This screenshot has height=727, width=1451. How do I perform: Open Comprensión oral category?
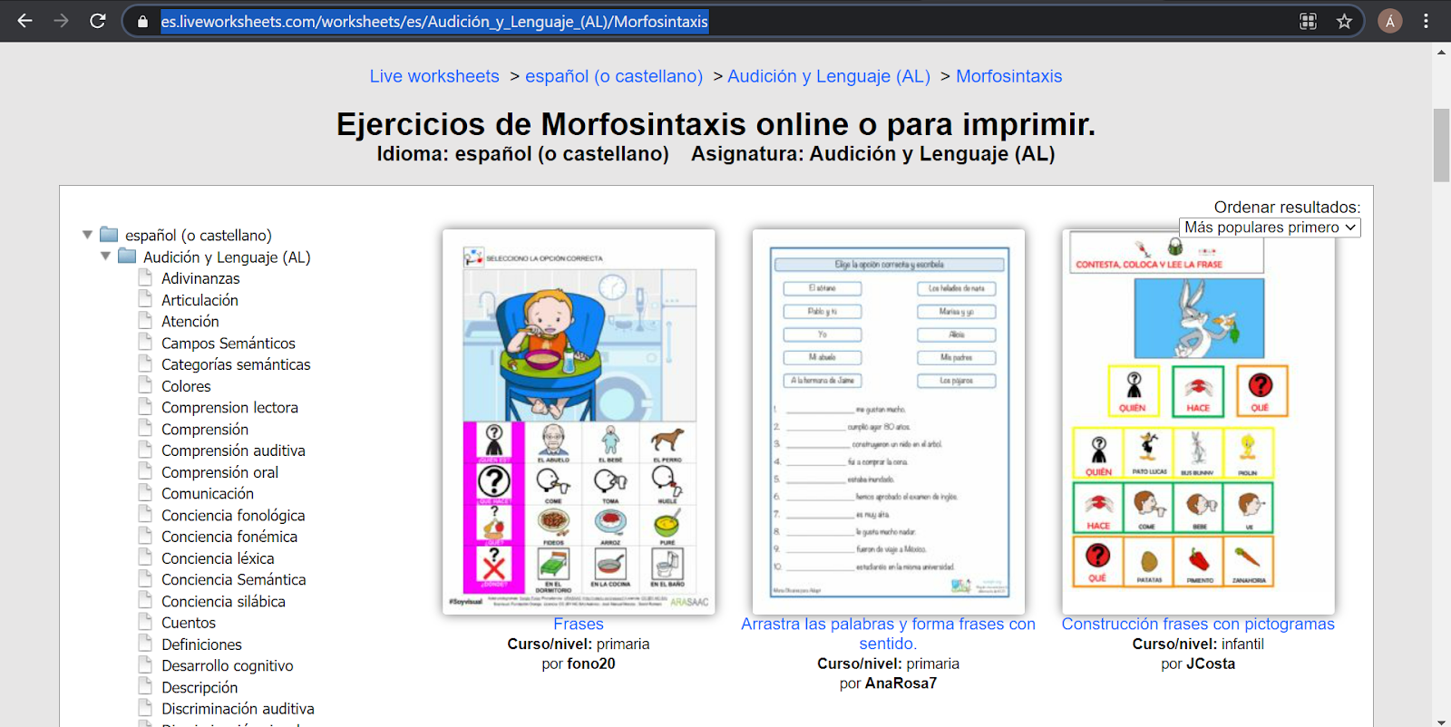pos(219,472)
